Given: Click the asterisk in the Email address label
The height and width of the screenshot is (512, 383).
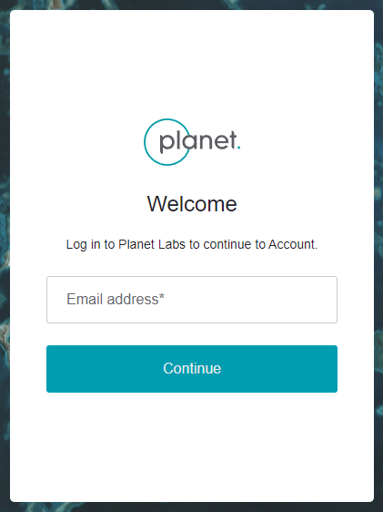Looking at the screenshot, I should pos(162,295).
